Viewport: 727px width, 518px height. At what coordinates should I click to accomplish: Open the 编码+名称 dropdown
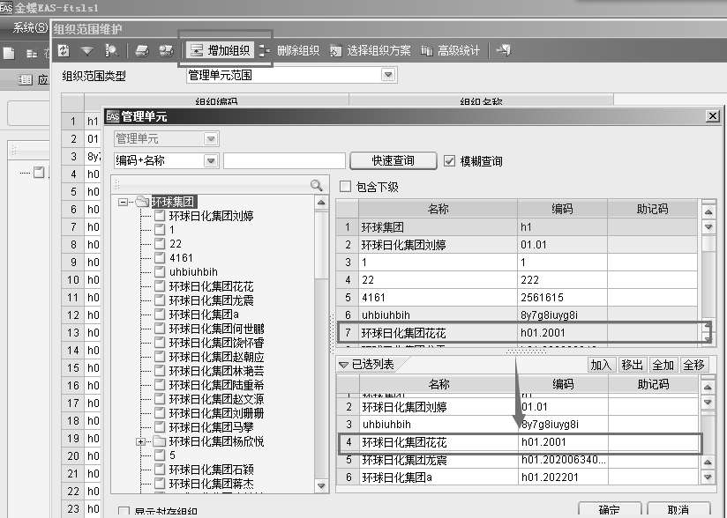211,160
